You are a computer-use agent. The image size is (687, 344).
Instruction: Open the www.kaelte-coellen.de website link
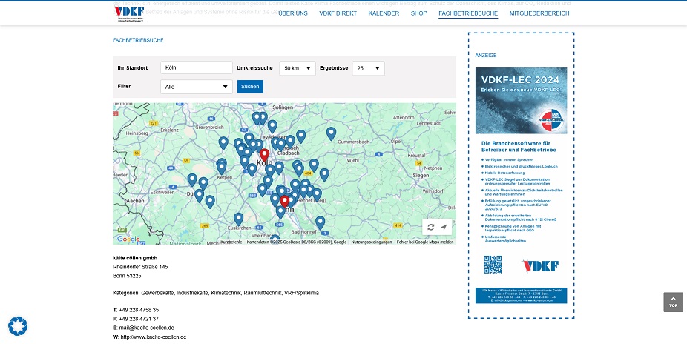click(x=153, y=337)
